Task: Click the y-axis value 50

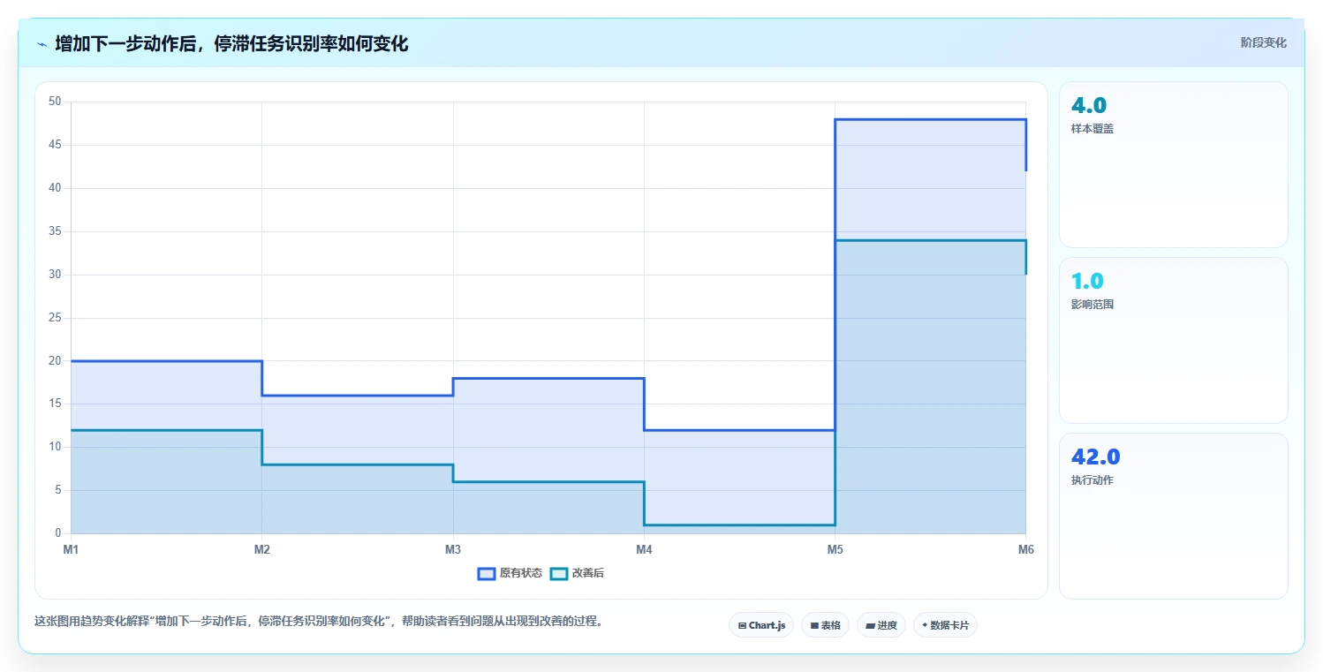Action: point(55,102)
